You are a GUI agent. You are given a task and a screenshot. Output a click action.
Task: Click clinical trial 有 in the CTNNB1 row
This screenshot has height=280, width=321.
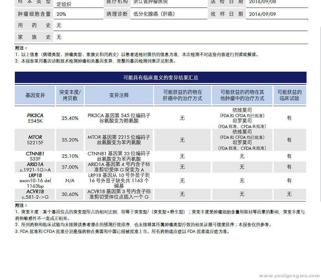point(289,156)
